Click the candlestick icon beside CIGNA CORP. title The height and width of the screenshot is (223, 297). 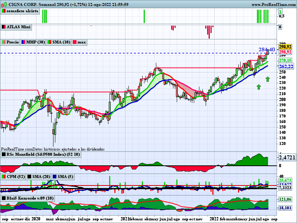coord(4,4)
